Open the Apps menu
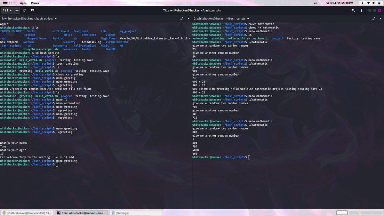The height and width of the screenshot is (216, 384). [23, 3]
